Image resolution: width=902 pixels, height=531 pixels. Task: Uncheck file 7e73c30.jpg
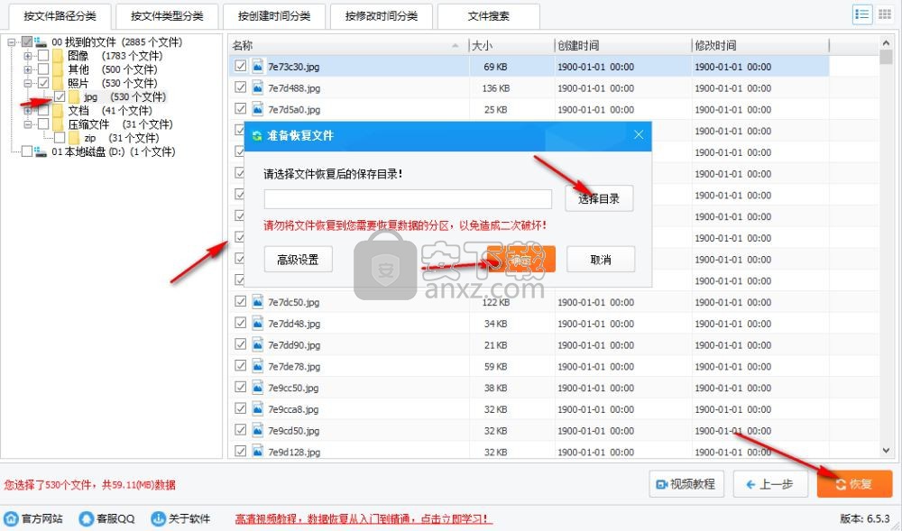coord(241,66)
